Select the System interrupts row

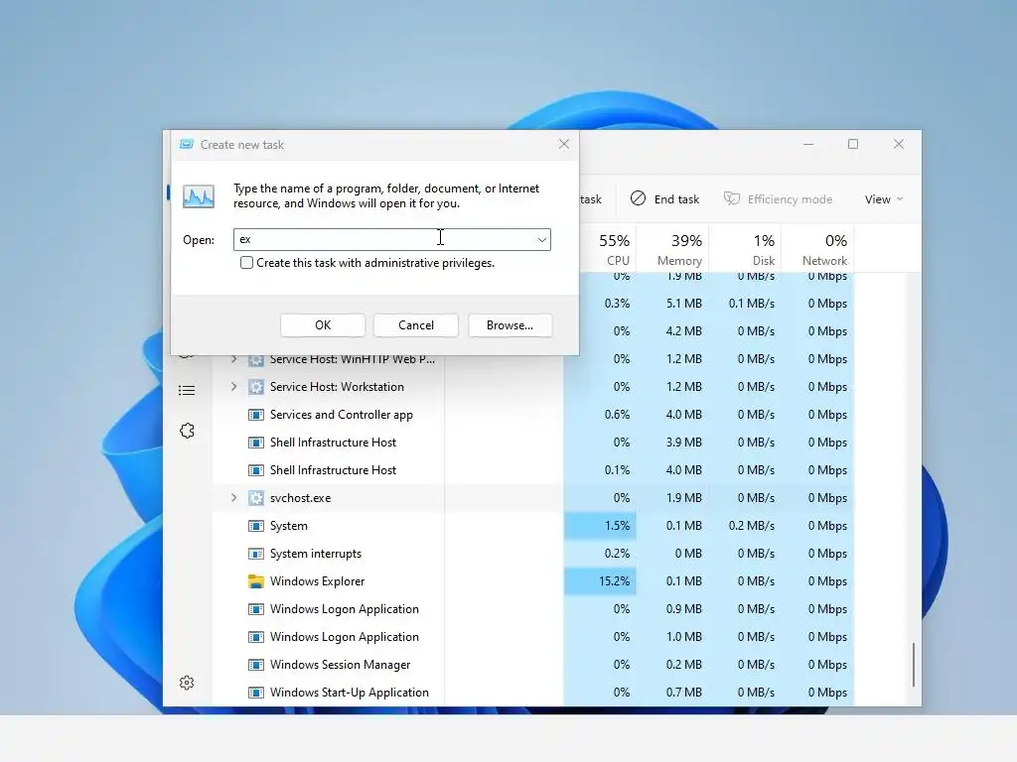point(532,554)
